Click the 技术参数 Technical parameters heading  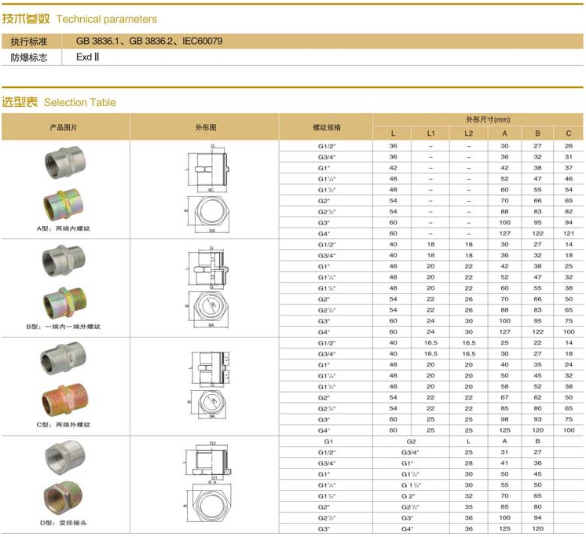coord(79,19)
